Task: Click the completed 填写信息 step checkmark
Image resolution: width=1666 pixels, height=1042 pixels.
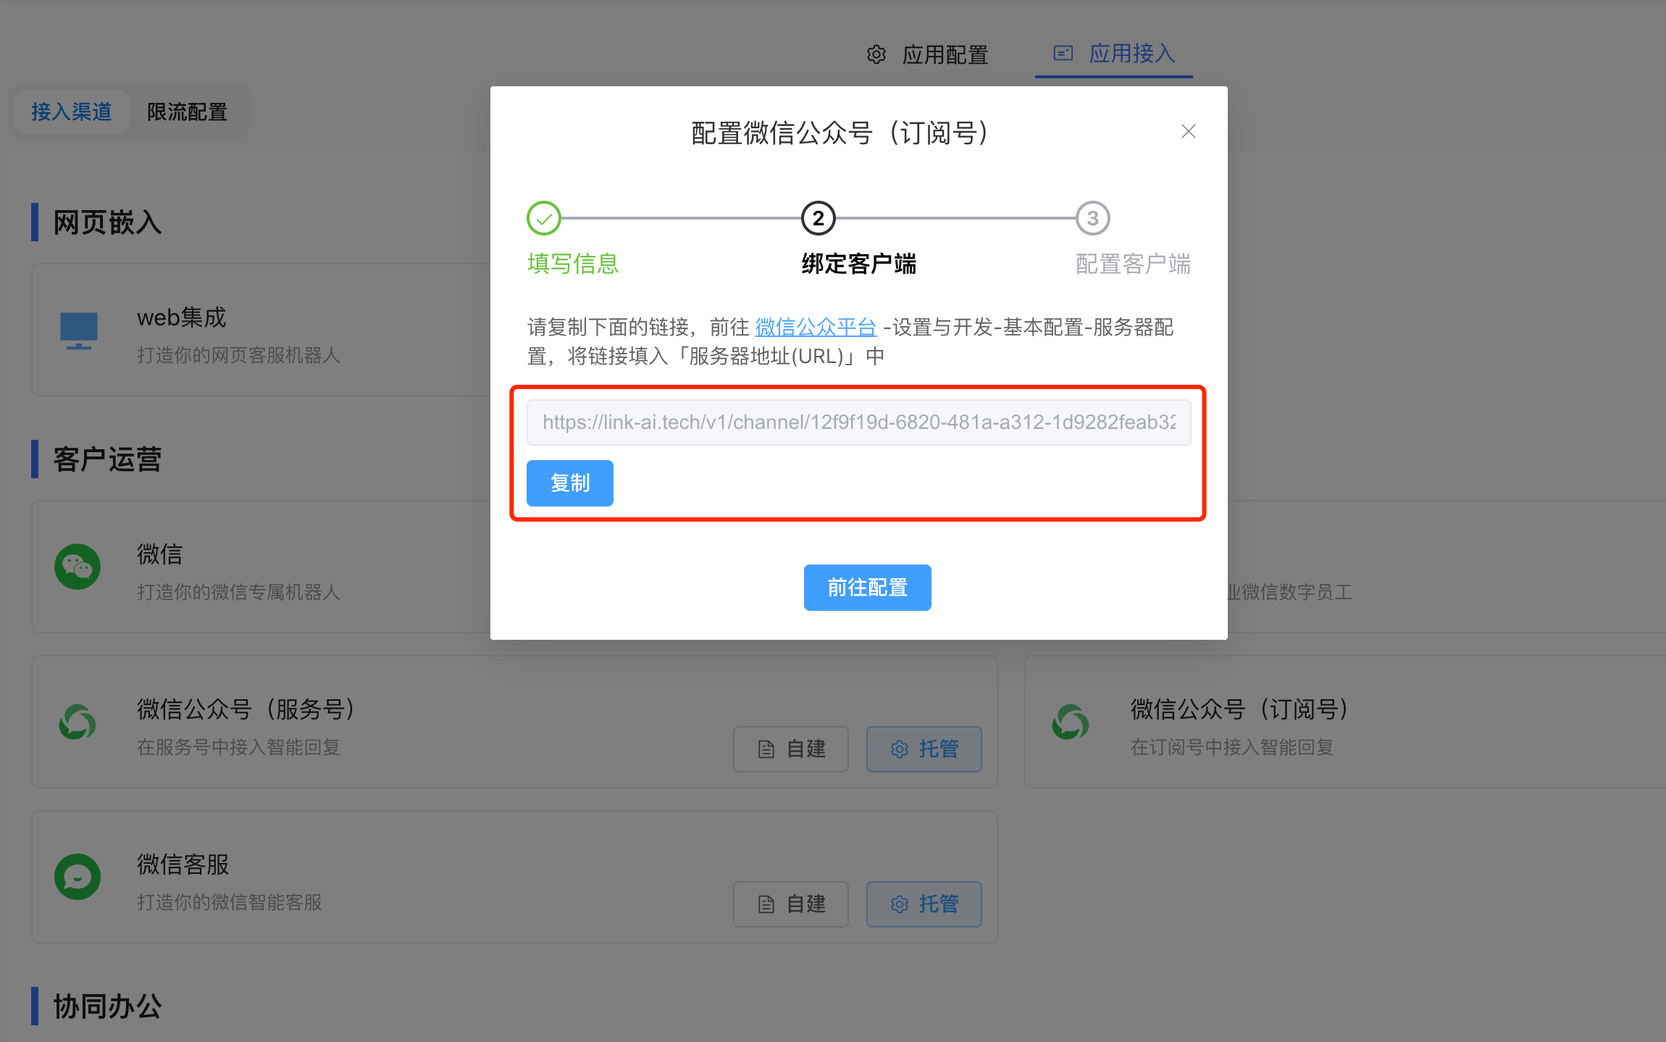Action: click(x=543, y=218)
